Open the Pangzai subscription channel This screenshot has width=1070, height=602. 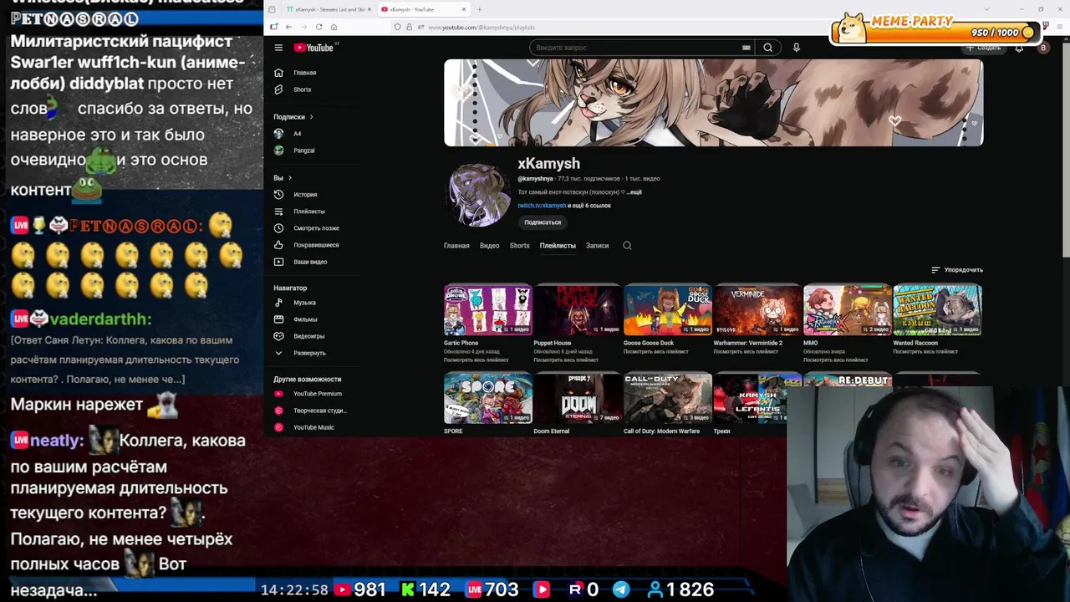click(303, 150)
